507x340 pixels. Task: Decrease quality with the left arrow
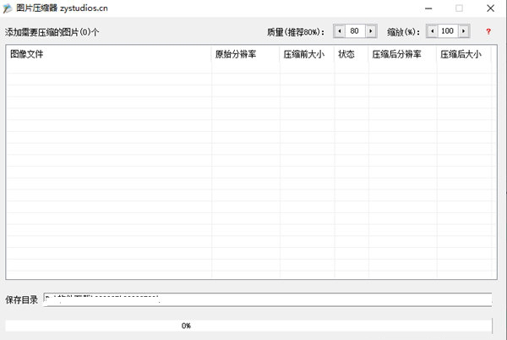(340, 31)
